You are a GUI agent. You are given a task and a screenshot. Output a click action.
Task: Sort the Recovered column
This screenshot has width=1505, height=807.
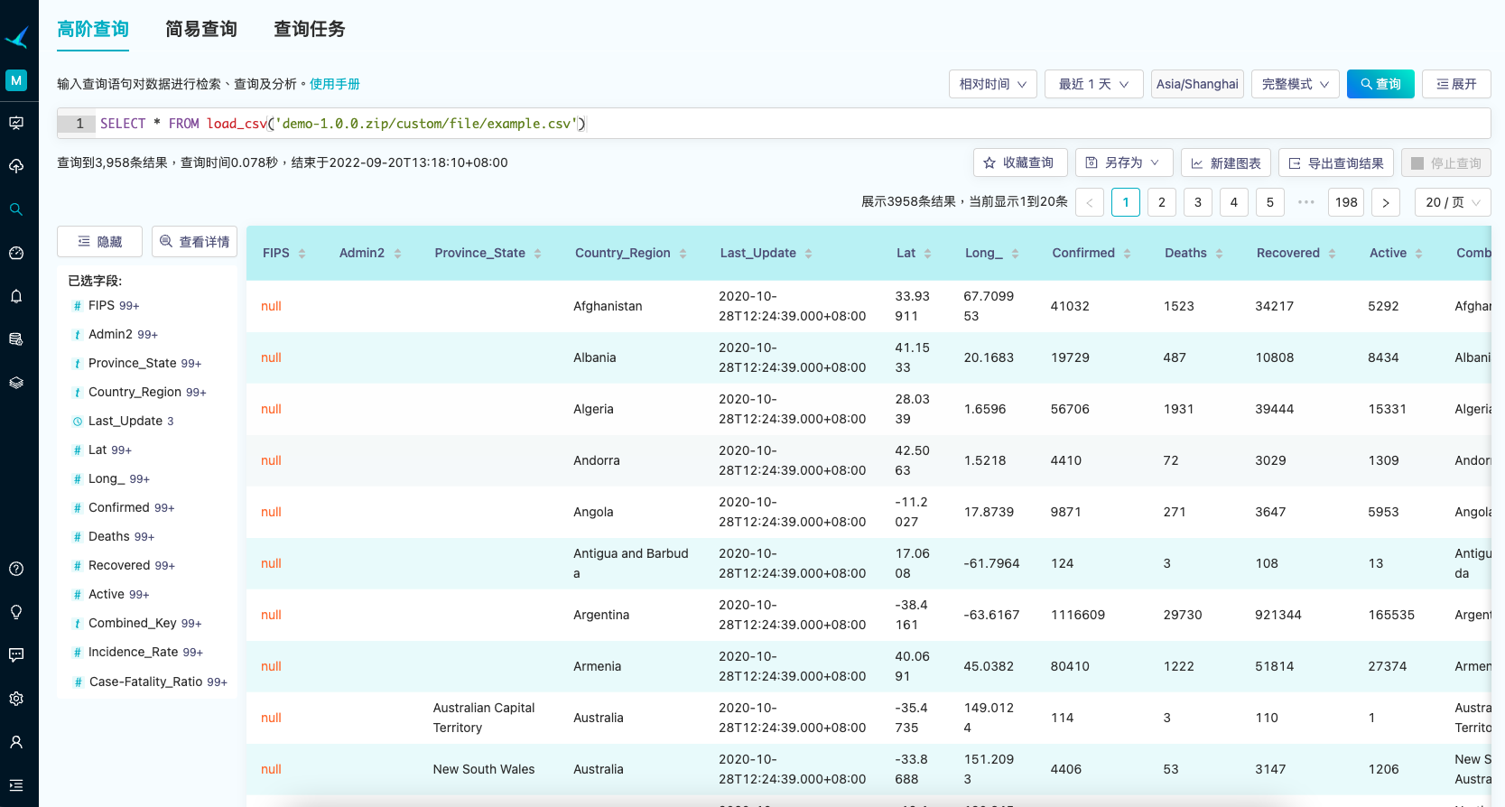tap(1332, 254)
